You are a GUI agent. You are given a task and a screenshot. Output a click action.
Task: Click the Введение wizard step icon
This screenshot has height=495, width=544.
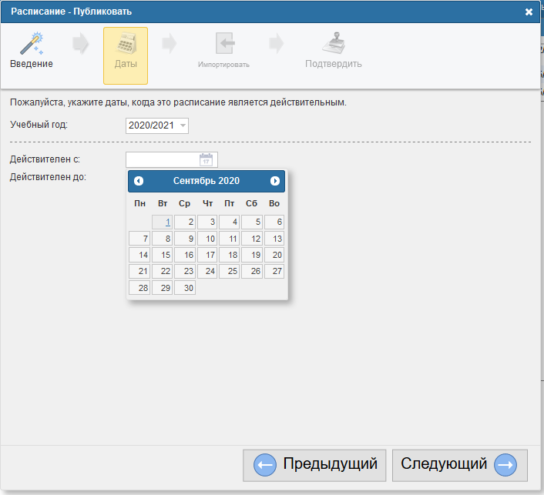[x=32, y=44]
